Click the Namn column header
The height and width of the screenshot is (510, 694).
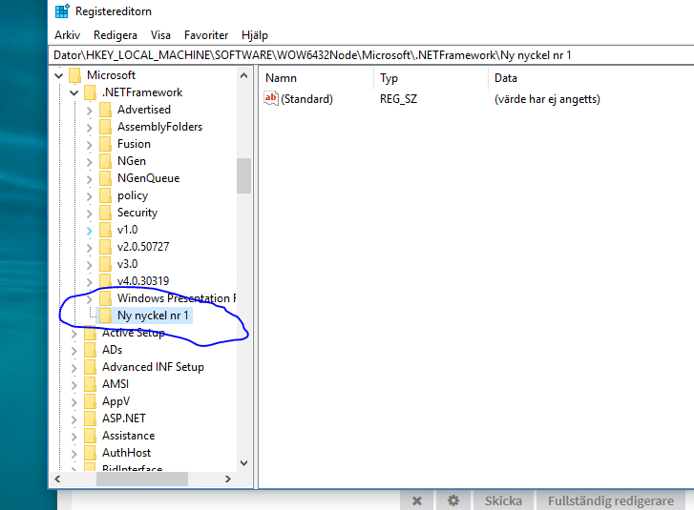281,78
